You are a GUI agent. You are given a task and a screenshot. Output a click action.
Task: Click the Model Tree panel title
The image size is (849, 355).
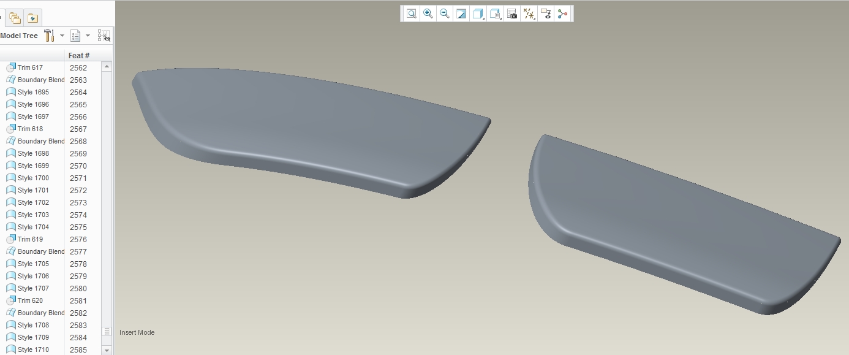[19, 36]
